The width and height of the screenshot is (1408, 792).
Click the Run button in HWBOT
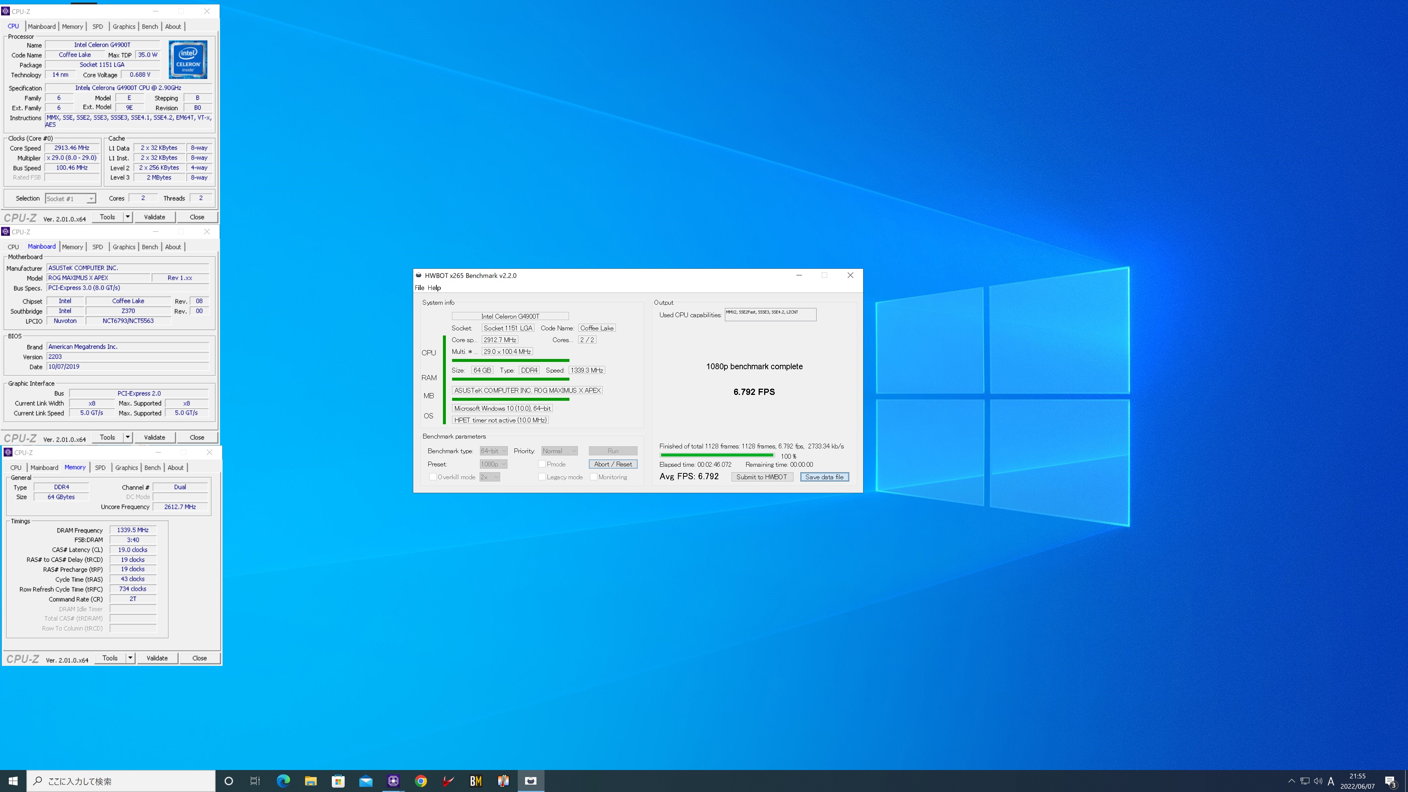click(613, 451)
